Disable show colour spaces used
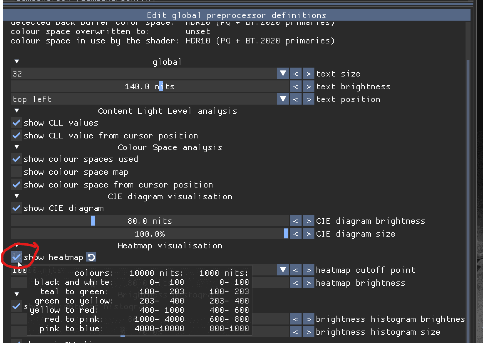Viewport: 483px width, 343px height. (x=16, y=159)
